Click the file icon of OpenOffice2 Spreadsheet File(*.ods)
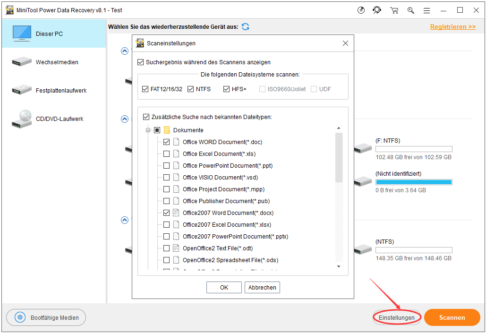486x333 pixels. (176, 260)
